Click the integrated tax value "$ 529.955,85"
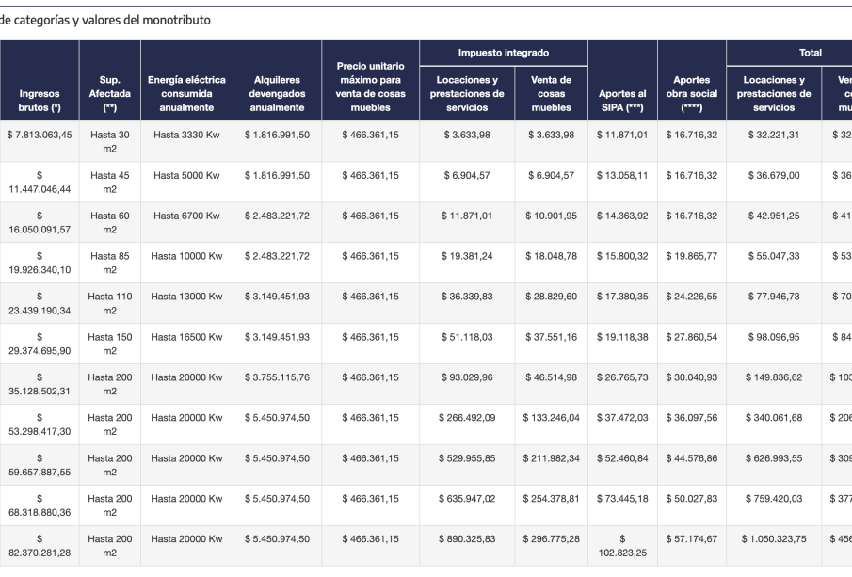Screen dimensions: 852x577 (467, 458)
